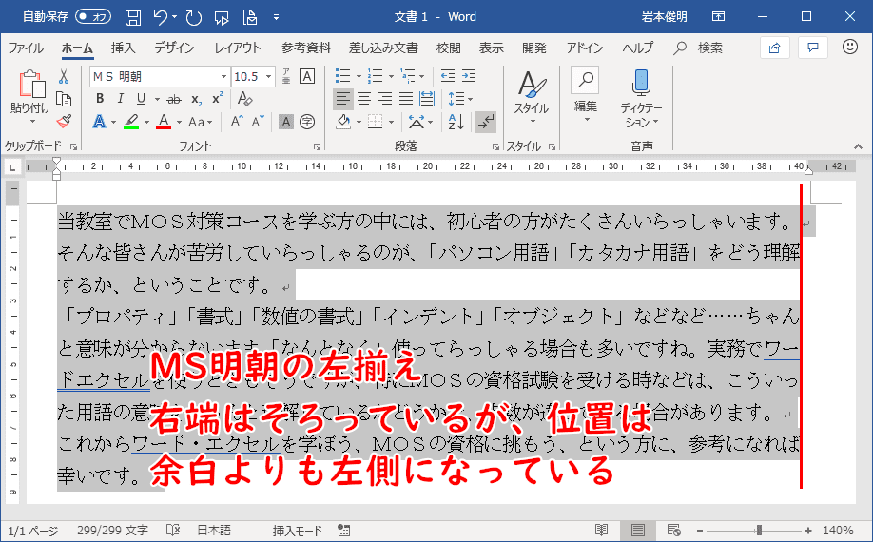Switch to Read Mode view
Screen dimensions: 873x542
coord(602,531)
